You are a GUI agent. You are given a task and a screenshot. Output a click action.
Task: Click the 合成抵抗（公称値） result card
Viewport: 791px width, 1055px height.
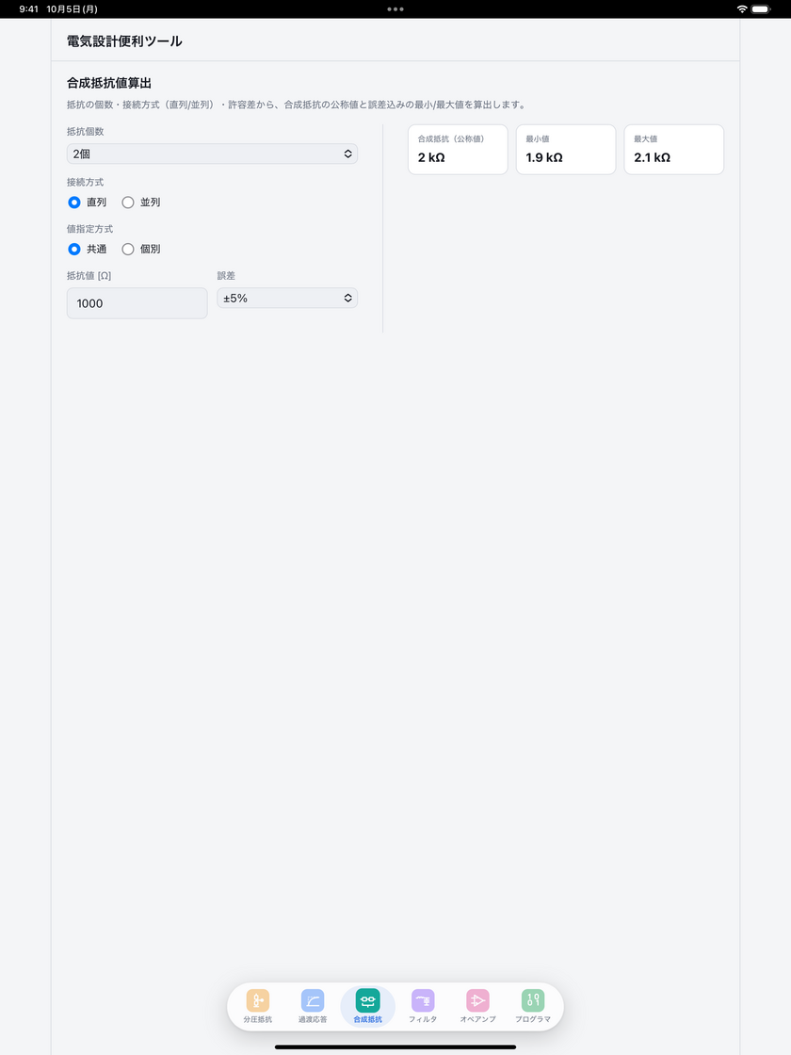[x=458, y=150]
